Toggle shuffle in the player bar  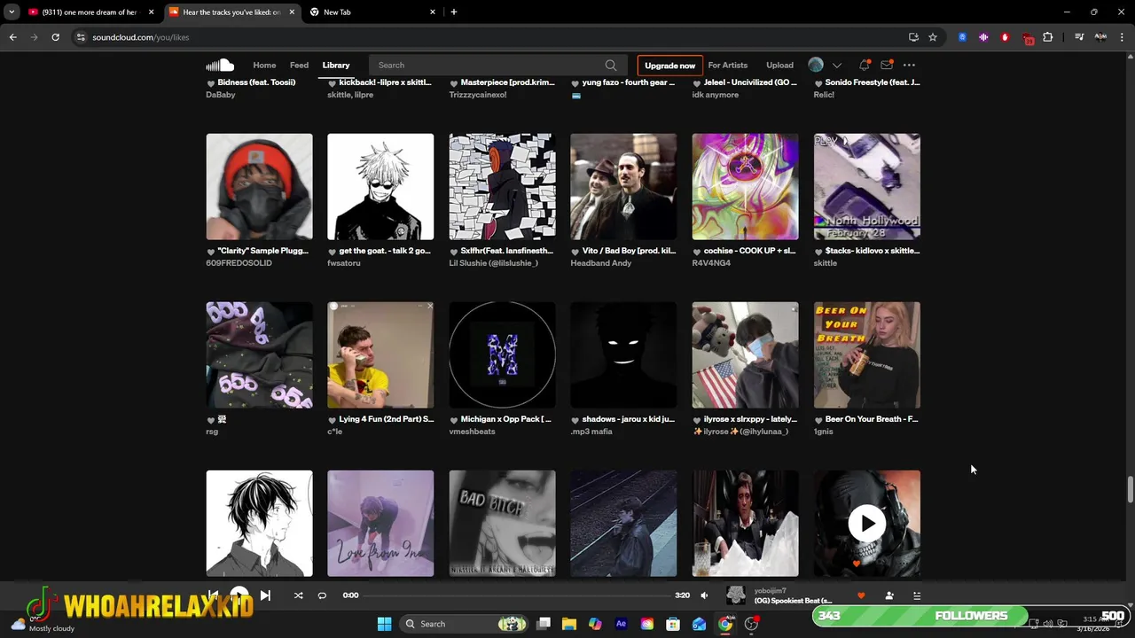[298, 595]
